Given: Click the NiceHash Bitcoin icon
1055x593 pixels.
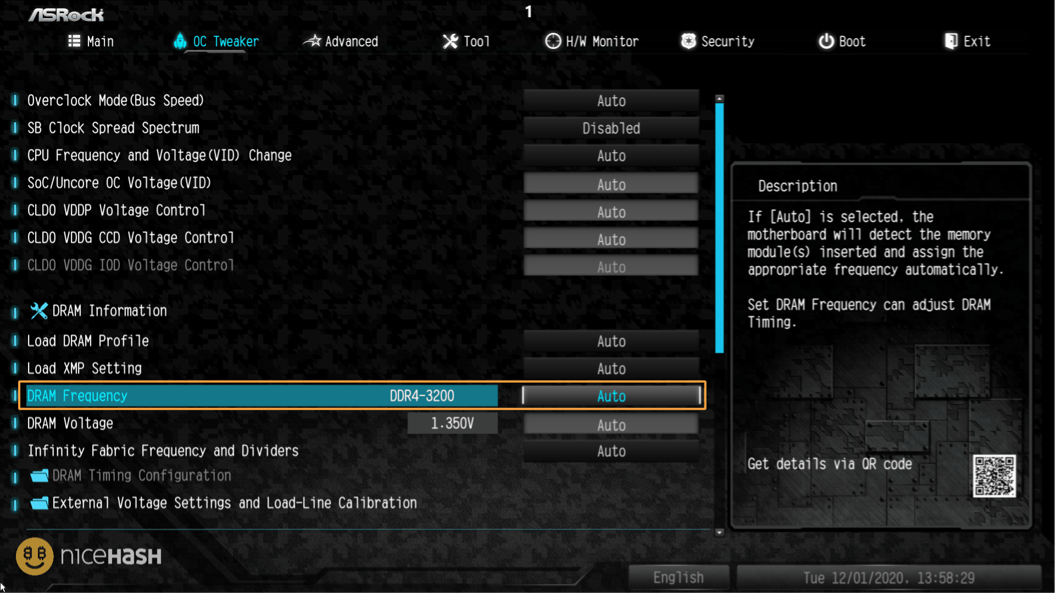Looking at the screenshot, I should point(34,557).
